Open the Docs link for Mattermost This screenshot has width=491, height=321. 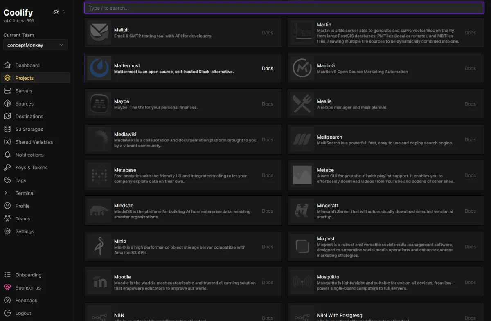coord(267,68)
